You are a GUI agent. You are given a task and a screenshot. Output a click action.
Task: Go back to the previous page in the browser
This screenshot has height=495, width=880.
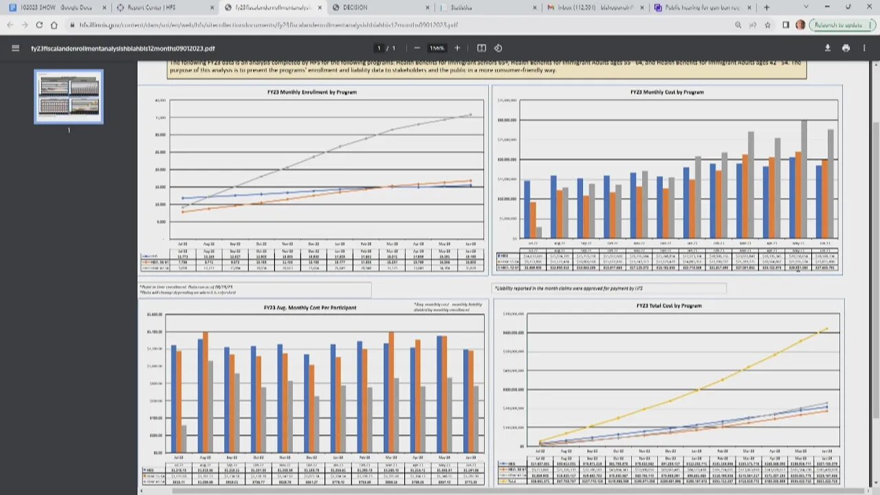click(10, 25)
